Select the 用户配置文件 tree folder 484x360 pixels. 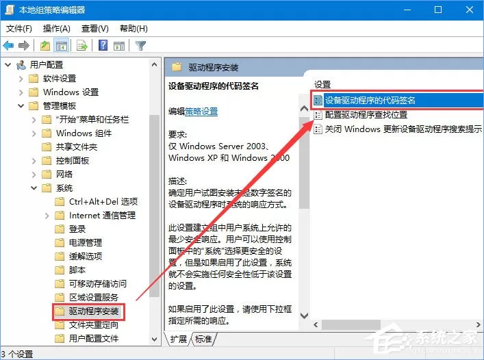(94, 339)
